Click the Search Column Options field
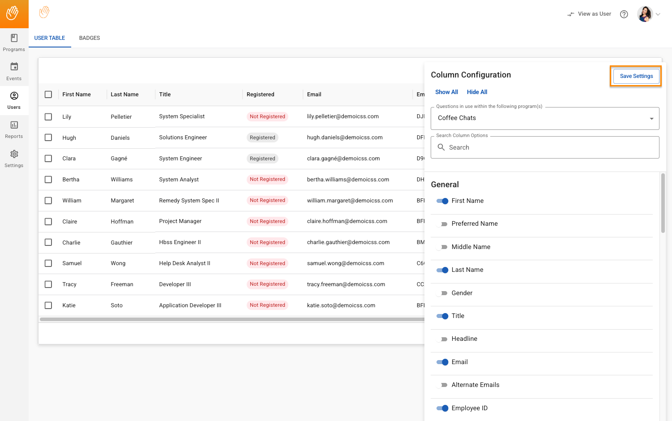672x421 pixels. tap(544, 147)
